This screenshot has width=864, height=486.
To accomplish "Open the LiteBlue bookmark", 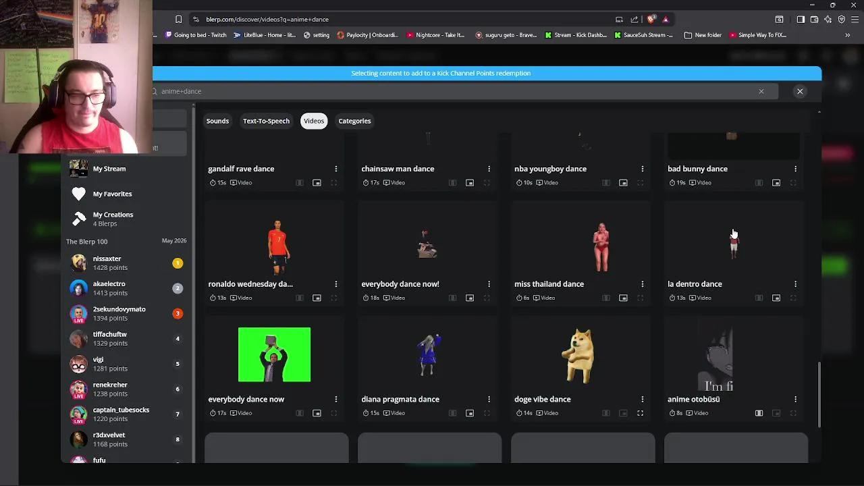I will pos(265,35).
